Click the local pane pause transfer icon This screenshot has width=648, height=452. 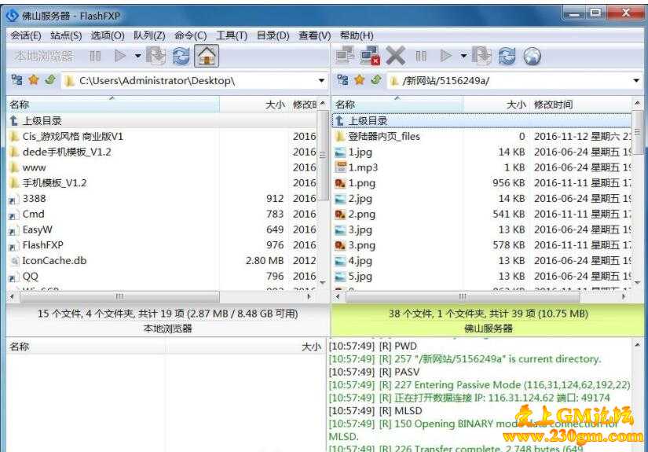(x=96, y=56)
